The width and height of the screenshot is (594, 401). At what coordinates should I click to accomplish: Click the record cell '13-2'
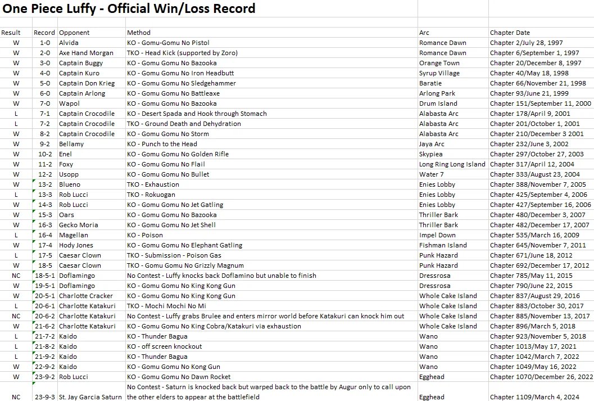click(x=45, y=184)
